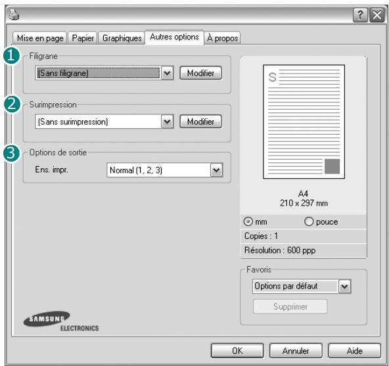389x366 pixels.
Task: Click the printer icon in title bar
Action: [x=14, y=14]
